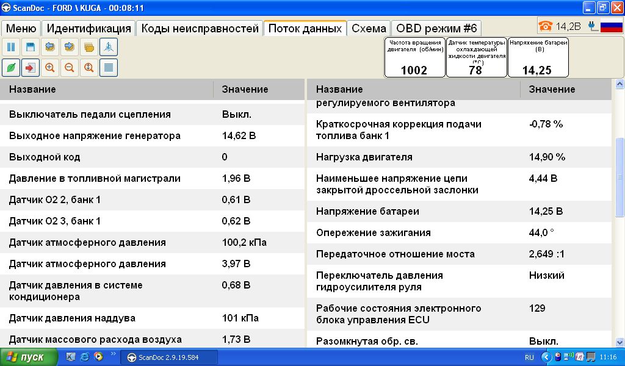625x366 pixels.
Task: Toggle the list view lines icon
Action: (109, 67)
